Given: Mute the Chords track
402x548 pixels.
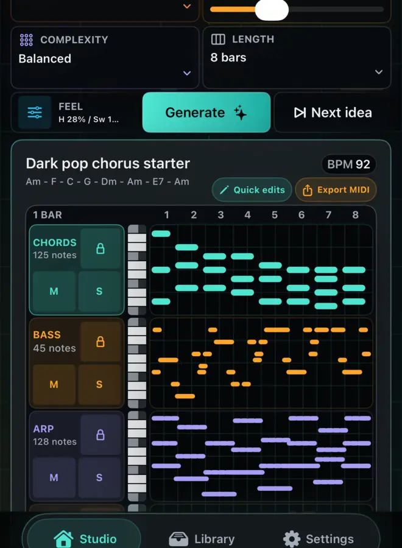Looking at the screenshot, I should (54, 291).
